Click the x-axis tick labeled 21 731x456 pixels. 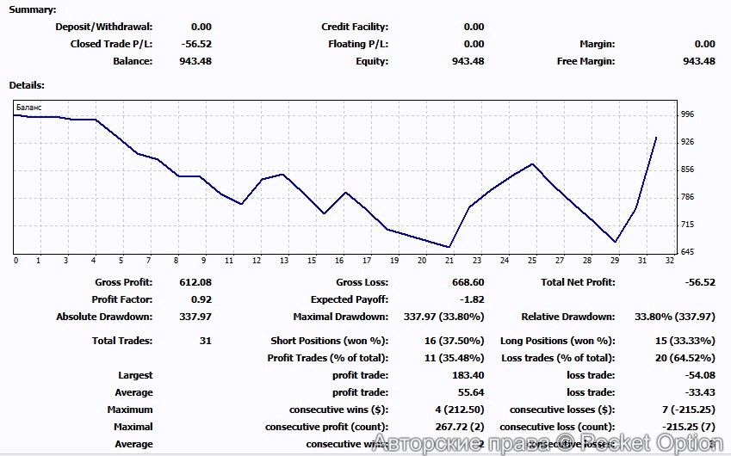click(x=449, y=260)
